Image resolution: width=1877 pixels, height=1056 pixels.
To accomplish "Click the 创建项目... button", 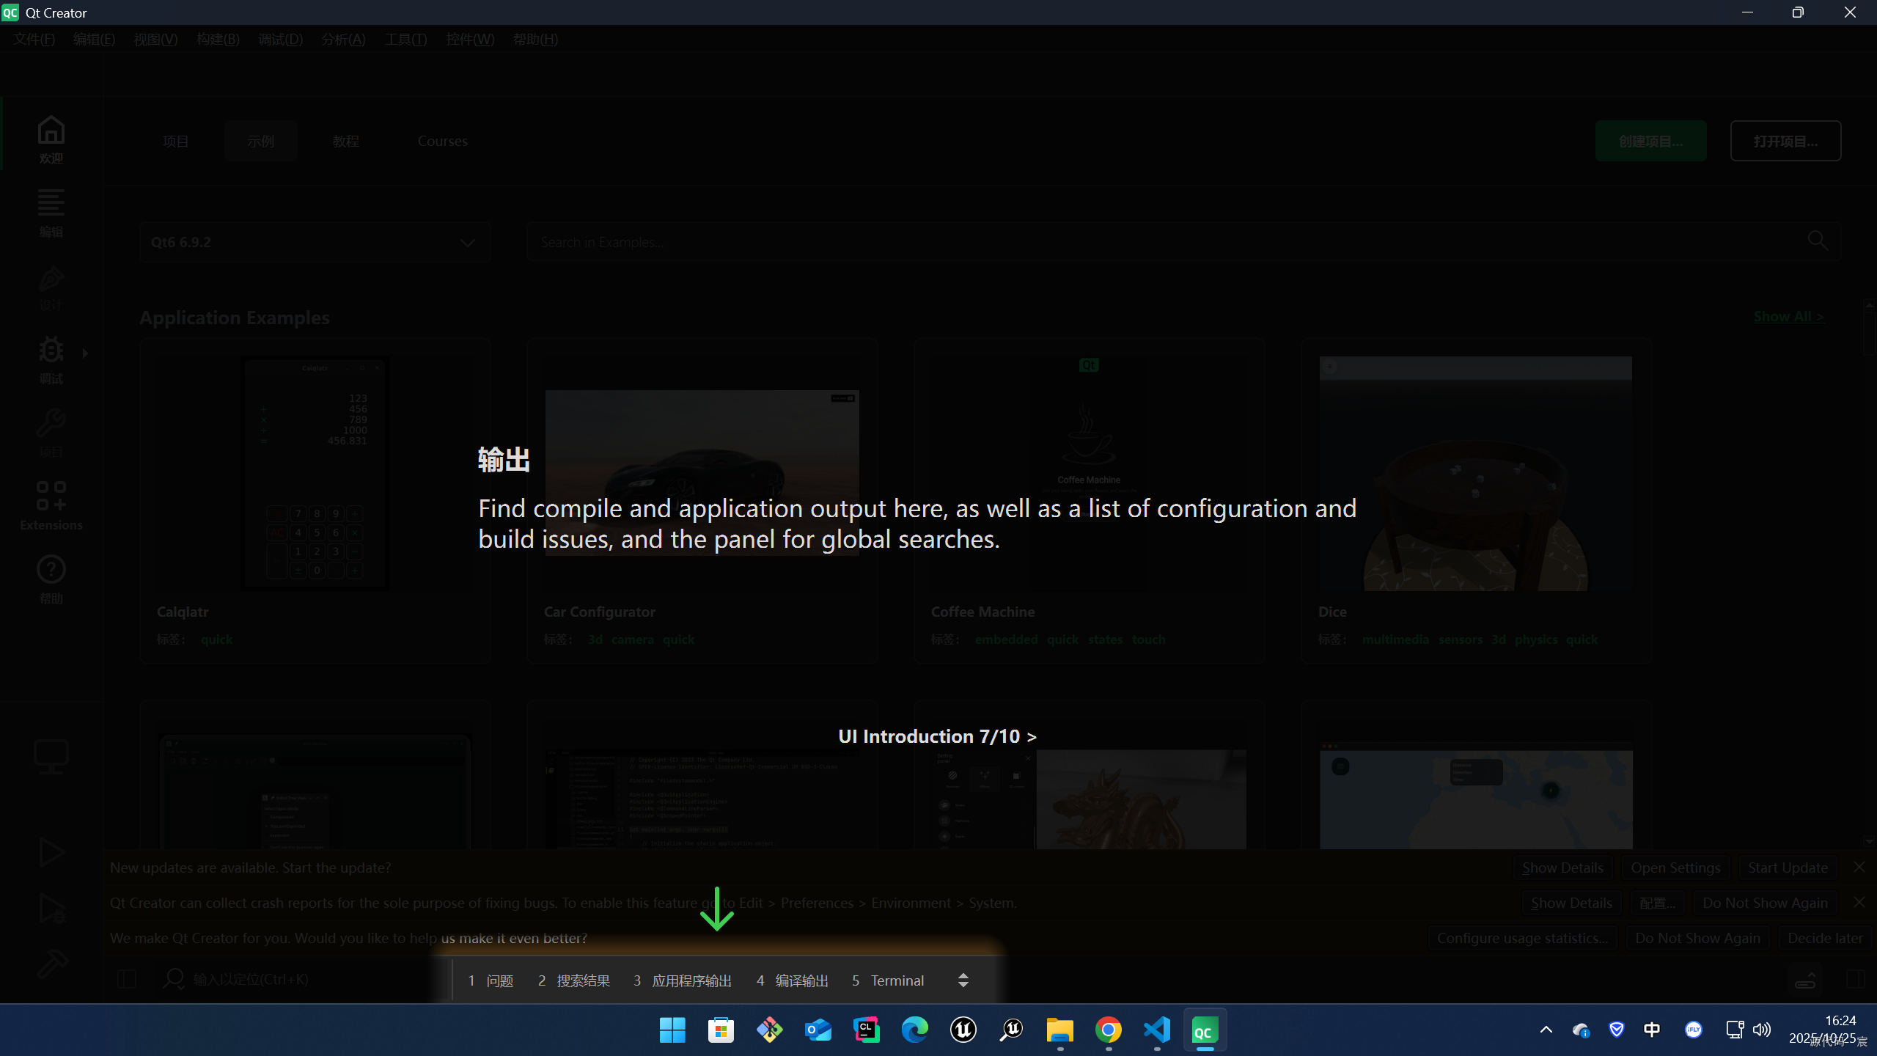I will pos(1650,141).
